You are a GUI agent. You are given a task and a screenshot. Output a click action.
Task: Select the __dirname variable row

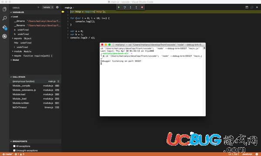tap(36, 21)
